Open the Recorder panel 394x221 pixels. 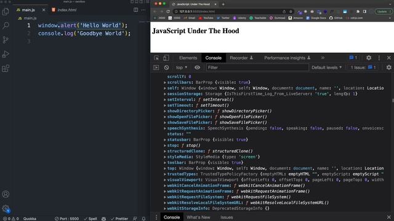[241, 58]
